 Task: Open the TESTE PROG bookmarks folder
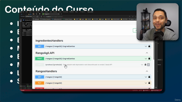124,19
